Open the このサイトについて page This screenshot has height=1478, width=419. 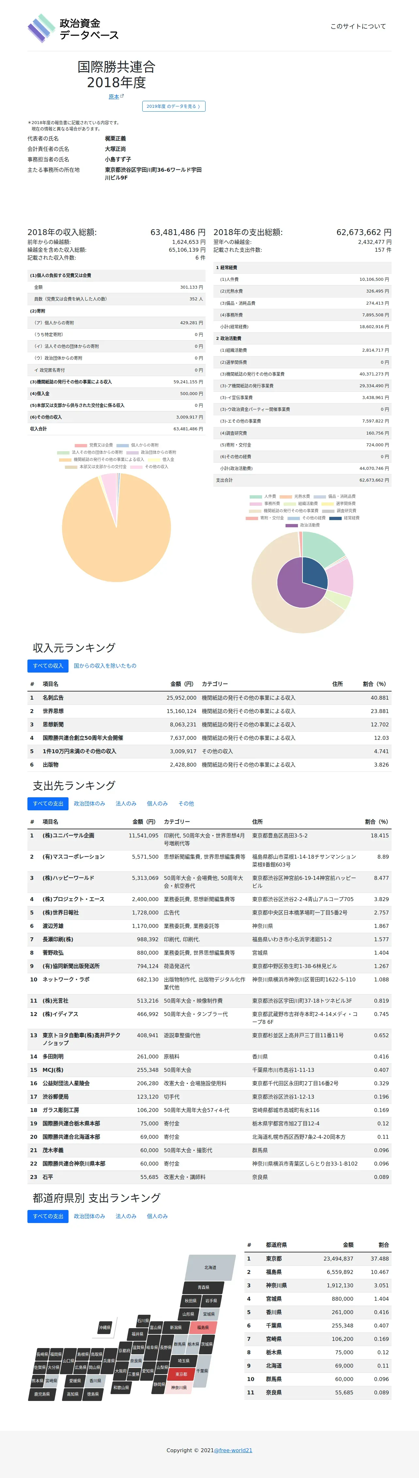point(358,26)
